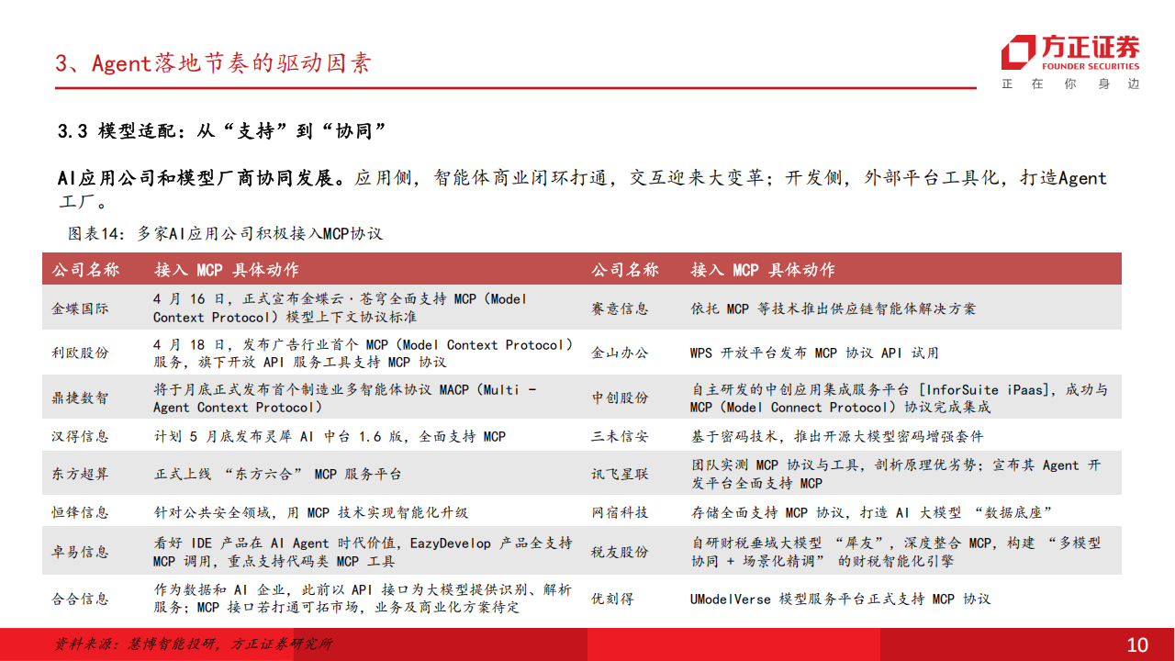Click the '4 月 18 日' advertising MCP text
Screen dimensions: 1175x661
click(x=364, y=353)
